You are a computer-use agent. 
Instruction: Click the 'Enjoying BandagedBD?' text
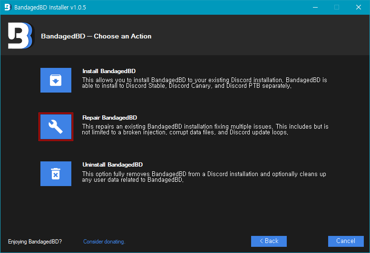(x=35, y=242)
